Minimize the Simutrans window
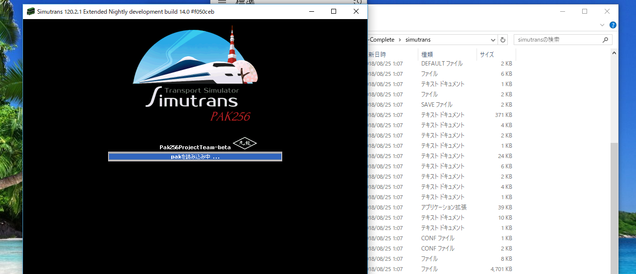 tap(311, 11)
